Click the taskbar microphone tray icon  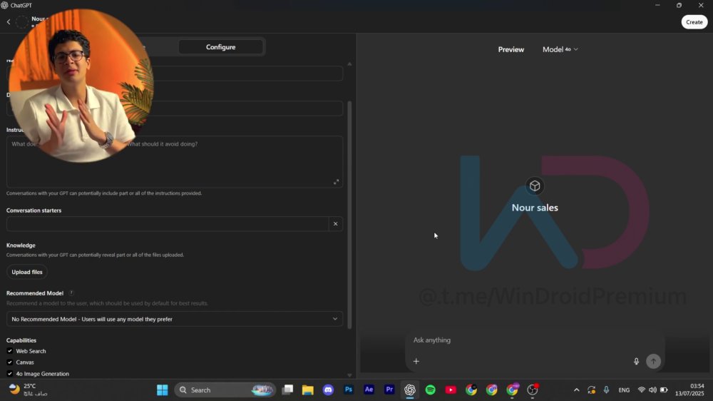point(606,390)
